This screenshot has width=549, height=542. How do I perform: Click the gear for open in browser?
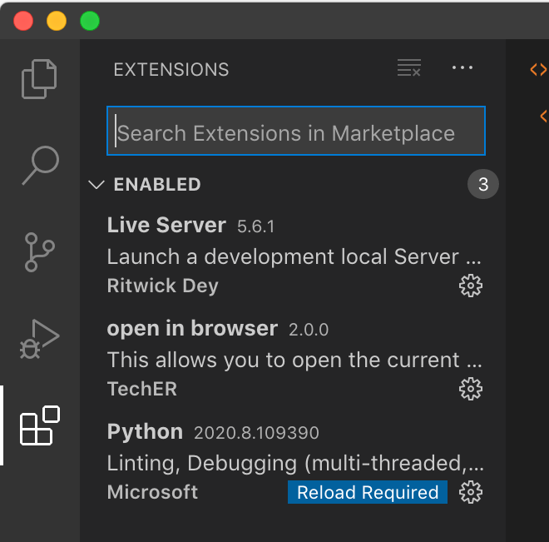click(x=471, y=389)
